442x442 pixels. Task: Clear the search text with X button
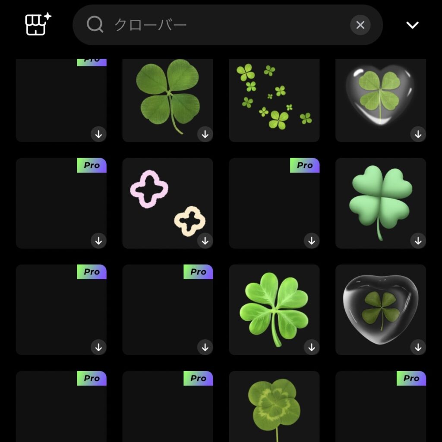point(360,25)
